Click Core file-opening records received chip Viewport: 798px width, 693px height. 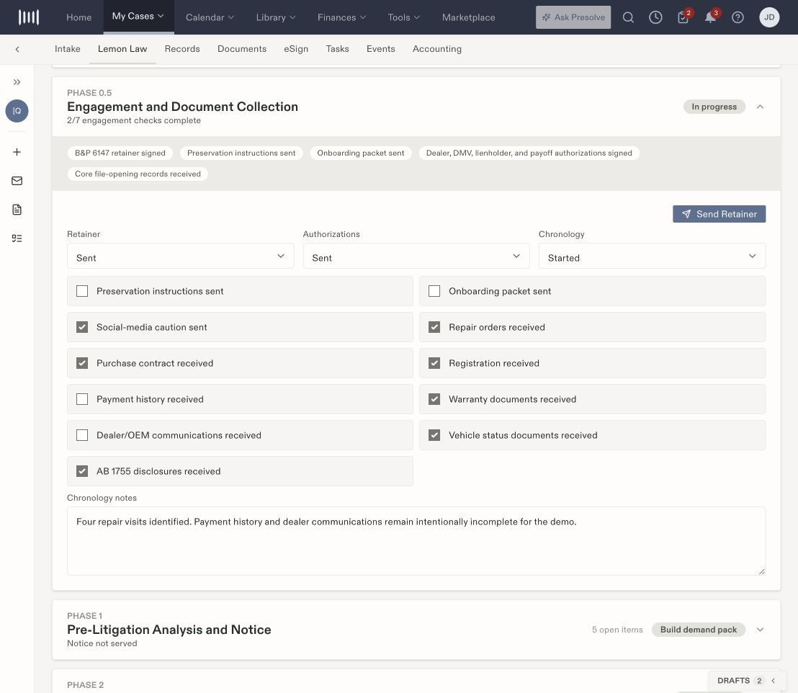coord(138,174)
